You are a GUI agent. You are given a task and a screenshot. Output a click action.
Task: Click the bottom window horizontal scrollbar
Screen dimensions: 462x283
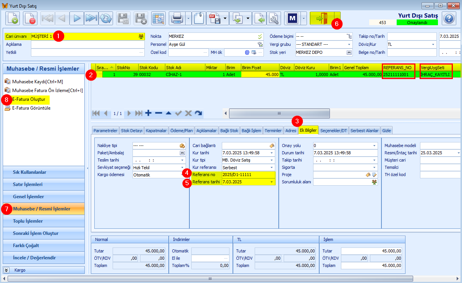[x=210, y=279]
